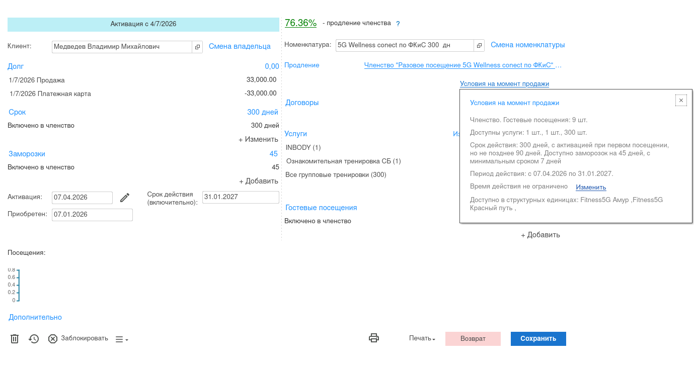Click + Добавить under Заморозки
Viewport: 697px width, 370px height.
pyautogui.click(x=258, y=181)
